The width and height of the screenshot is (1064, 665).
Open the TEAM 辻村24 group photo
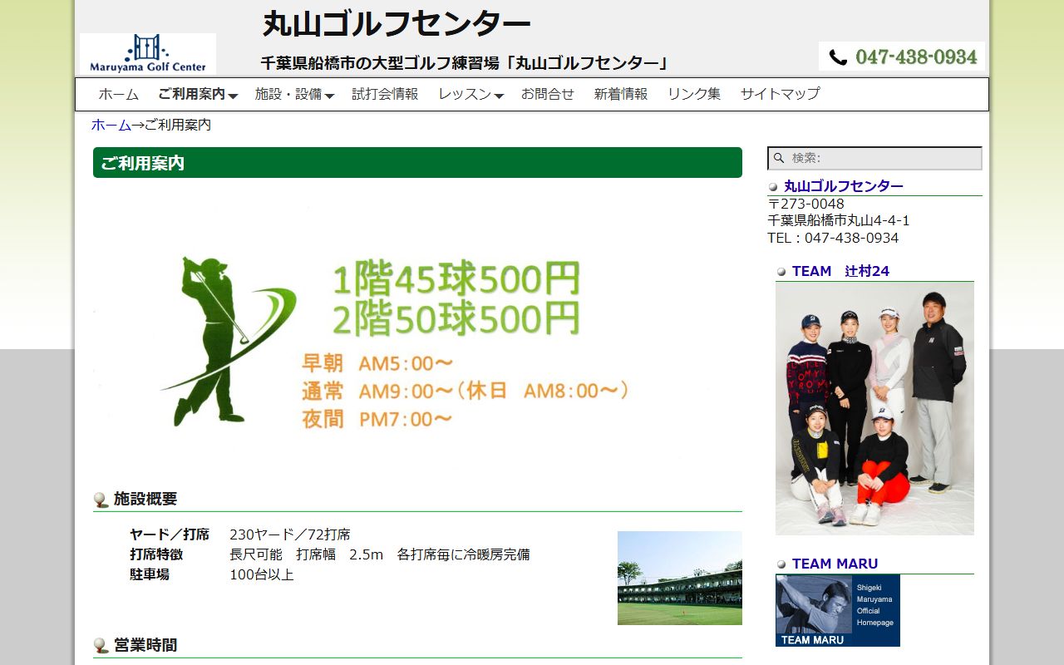click(874, 409)
